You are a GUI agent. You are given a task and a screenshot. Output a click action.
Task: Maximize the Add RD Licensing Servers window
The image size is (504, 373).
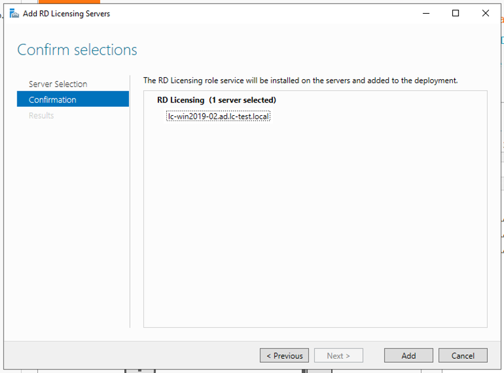click(x=455, y=13)
